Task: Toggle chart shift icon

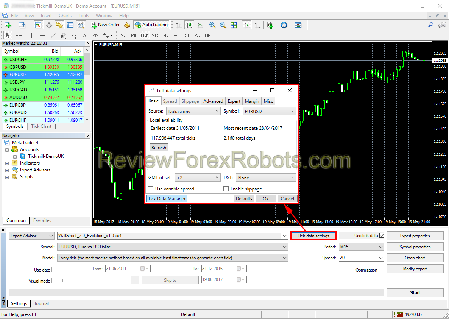Action: pos(257,25)
